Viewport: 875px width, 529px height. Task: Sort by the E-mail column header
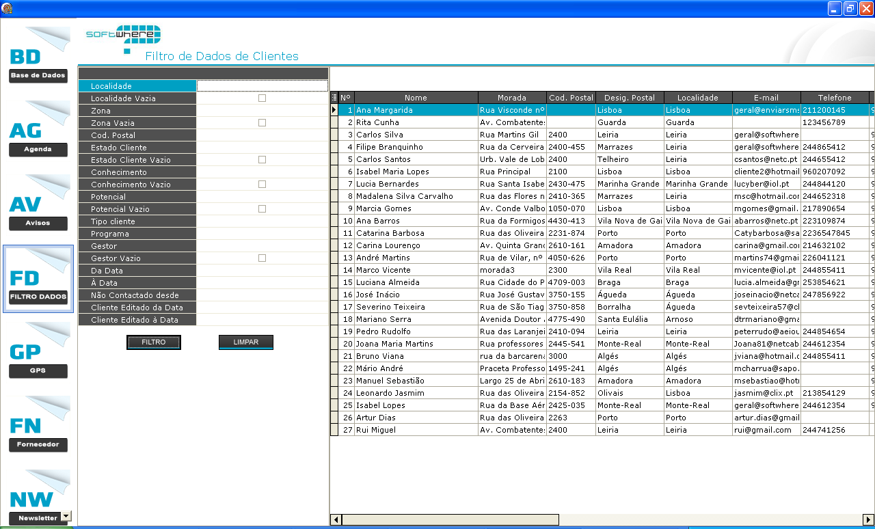click(766, 98)
